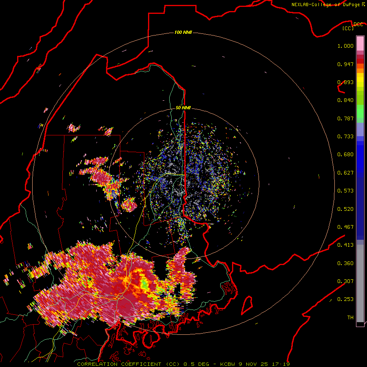
Task: Click the 0.947 color scale value
Action: pyautogui.click(x=345, y=64)
